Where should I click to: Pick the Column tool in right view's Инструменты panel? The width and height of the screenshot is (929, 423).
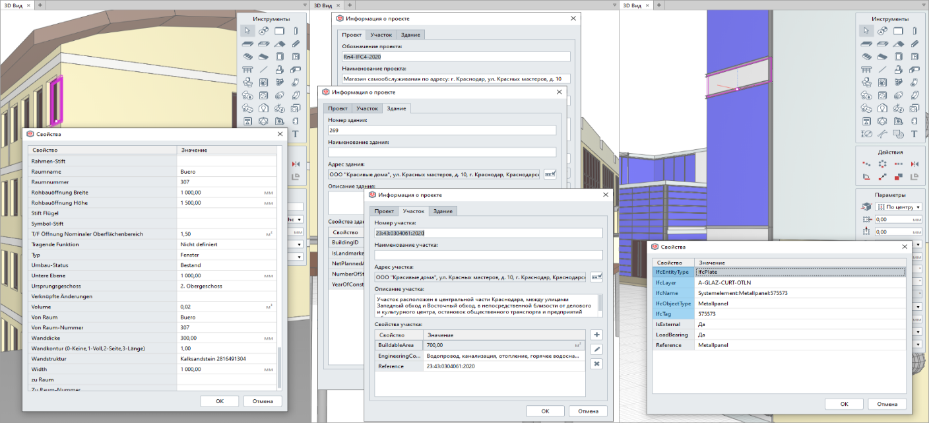(915, 30)
